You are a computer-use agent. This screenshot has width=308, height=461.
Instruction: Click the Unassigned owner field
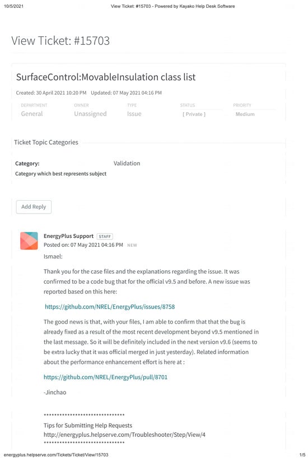point(90,114)
